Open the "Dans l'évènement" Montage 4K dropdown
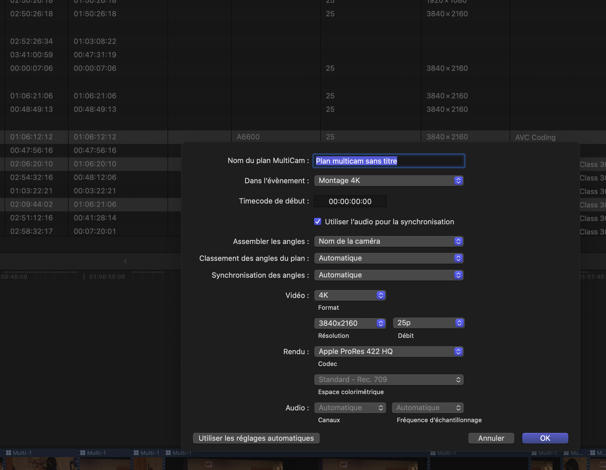The width and height of the screenshot is (606, 470). click(389, 180)
